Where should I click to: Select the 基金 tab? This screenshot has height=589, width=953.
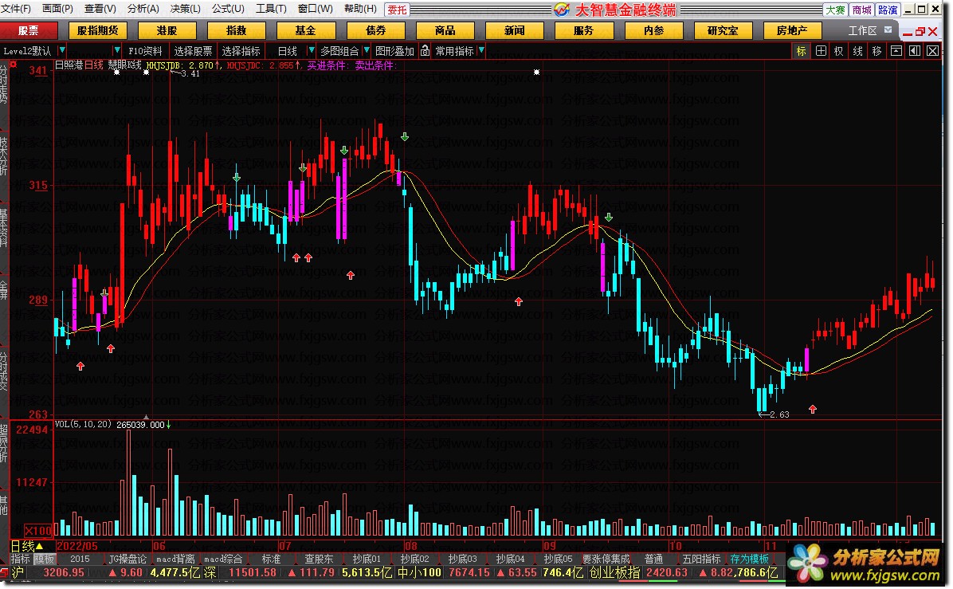click(x=306, y=30)
